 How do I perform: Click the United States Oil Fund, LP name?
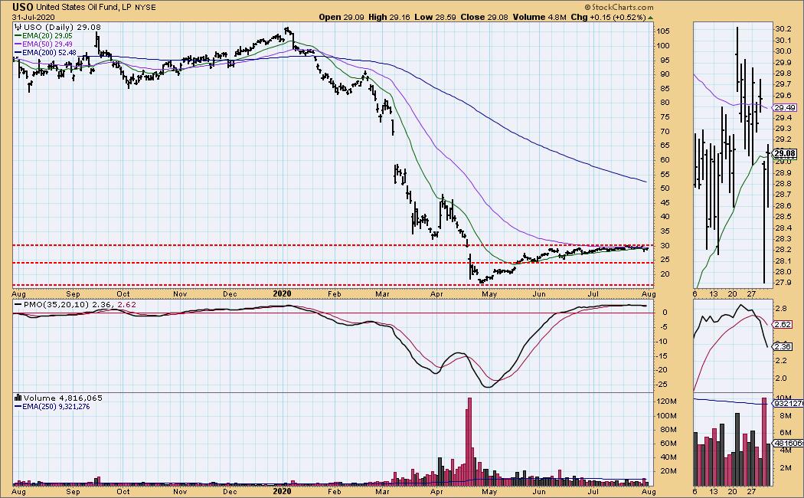(x=84, y=7)
